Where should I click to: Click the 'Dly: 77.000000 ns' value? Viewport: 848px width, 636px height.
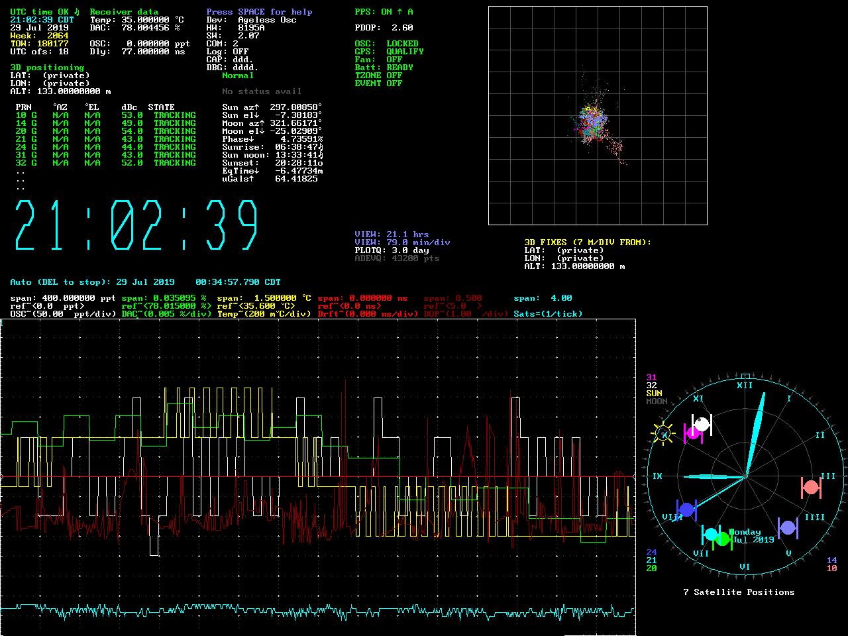point(137,52)
